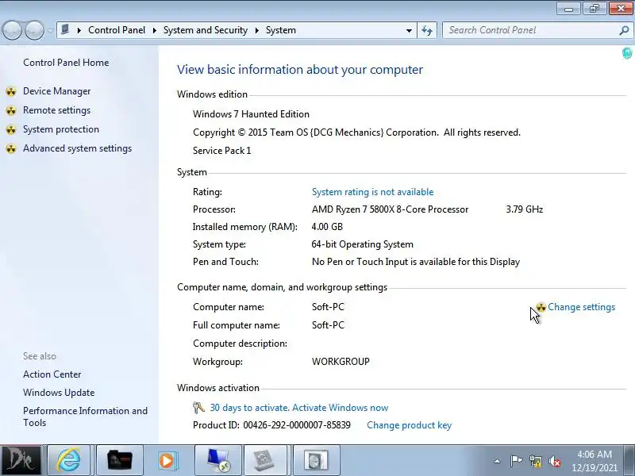Click the shield icon beside Device Manager
635x476 pixels.
click(11, 91)
